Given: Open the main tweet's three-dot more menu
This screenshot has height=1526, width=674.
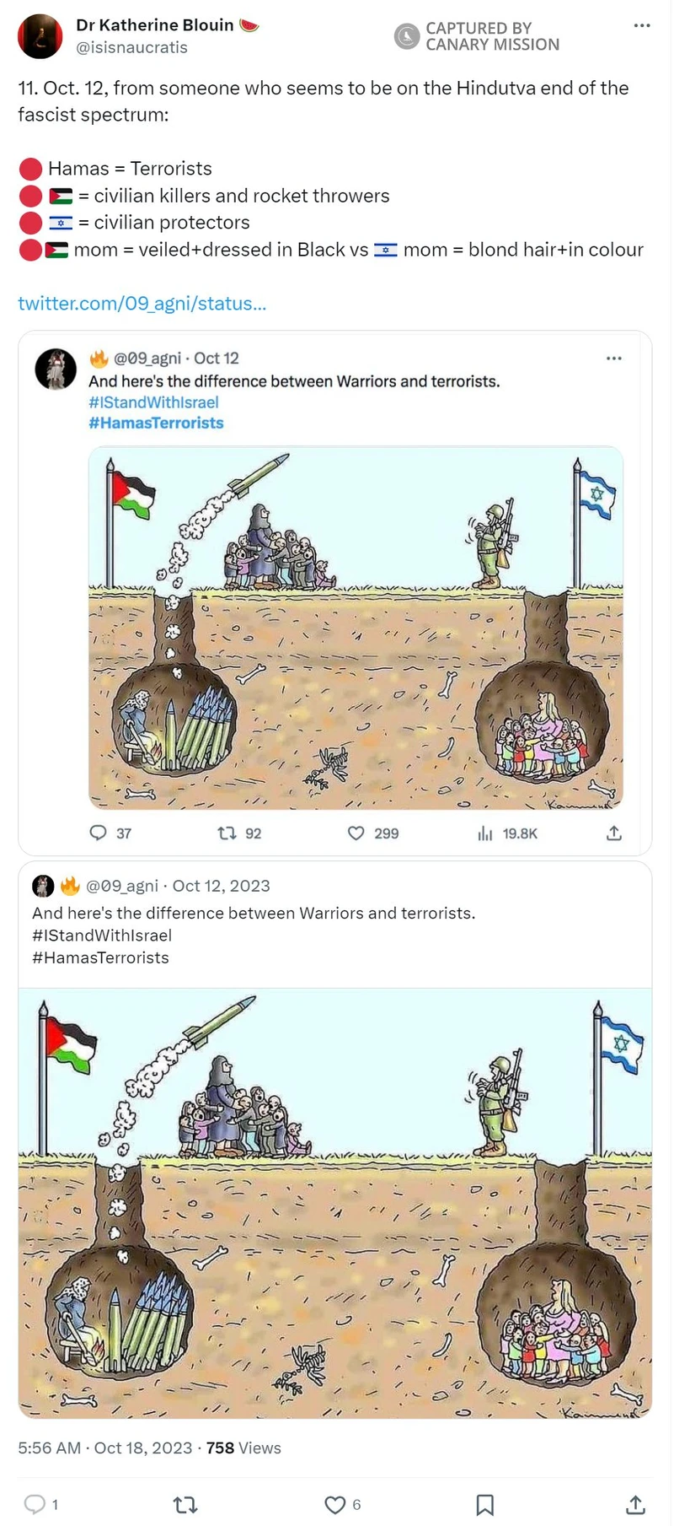Looking at the screenshot, I should pyautogui.click(x=642, y=25).
